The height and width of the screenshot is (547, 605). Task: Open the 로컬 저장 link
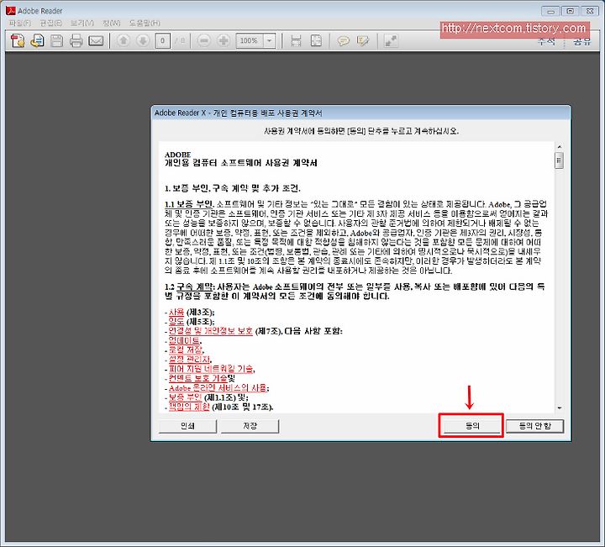point(186,350)
